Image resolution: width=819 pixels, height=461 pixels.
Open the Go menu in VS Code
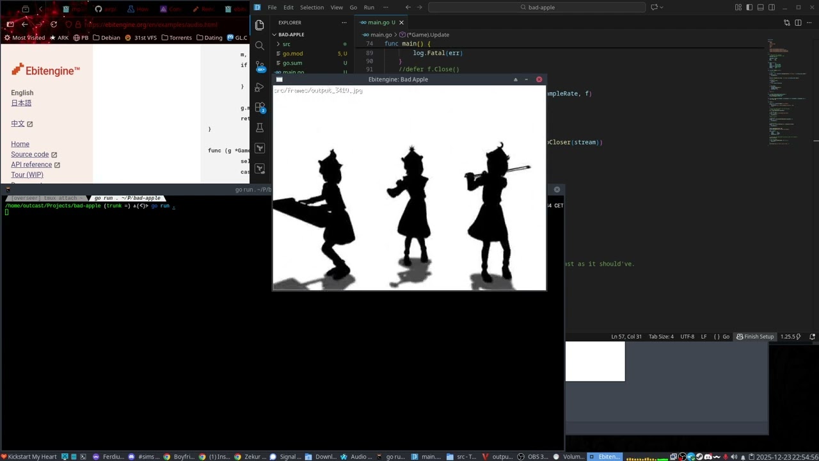(x=353, y=8)
